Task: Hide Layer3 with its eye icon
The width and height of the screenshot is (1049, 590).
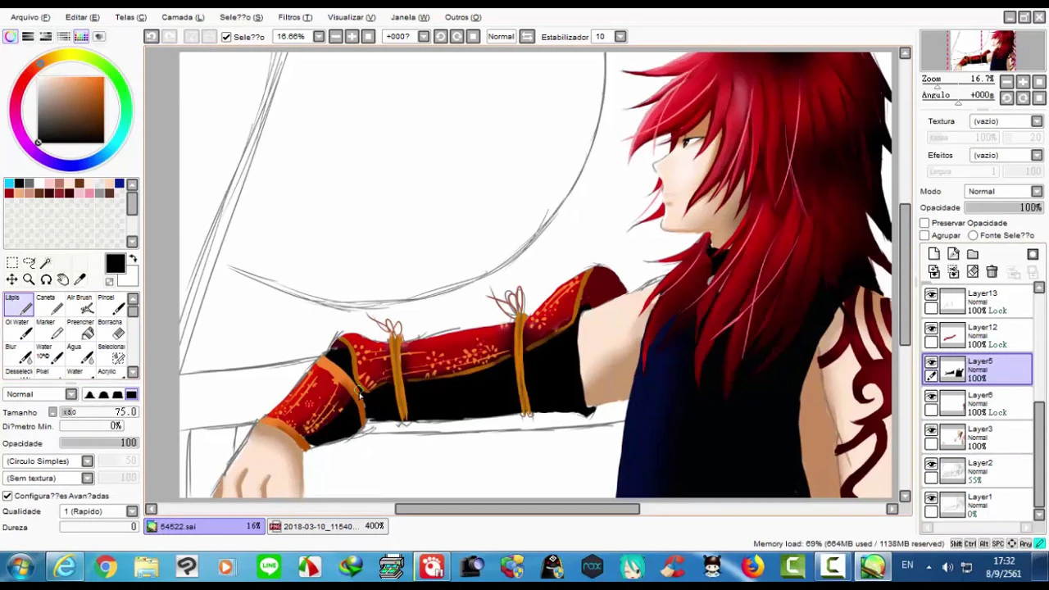Action: (x=931, y=430)
